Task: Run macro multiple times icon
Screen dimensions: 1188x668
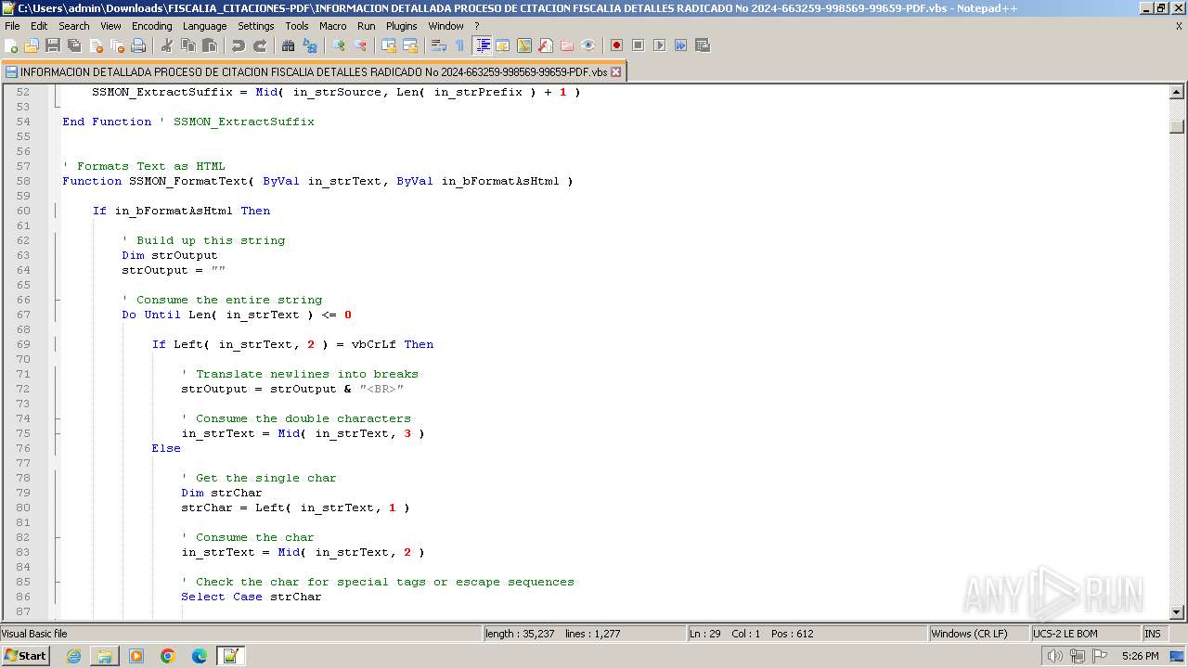Action: point(681,45)
